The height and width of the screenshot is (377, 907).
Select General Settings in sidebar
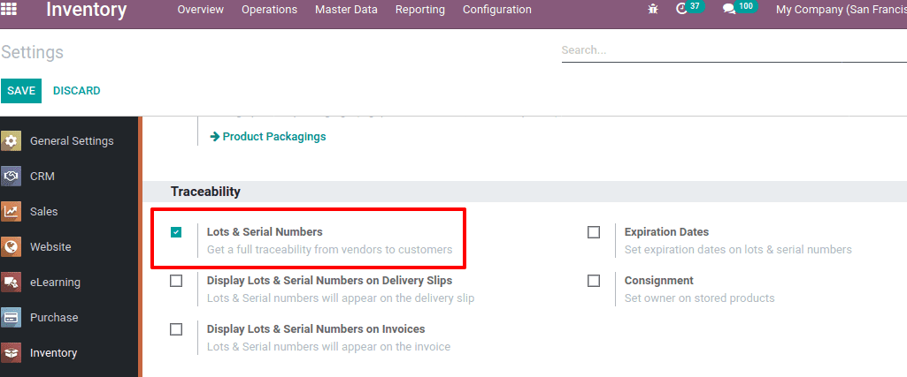(x=72, y=141)
